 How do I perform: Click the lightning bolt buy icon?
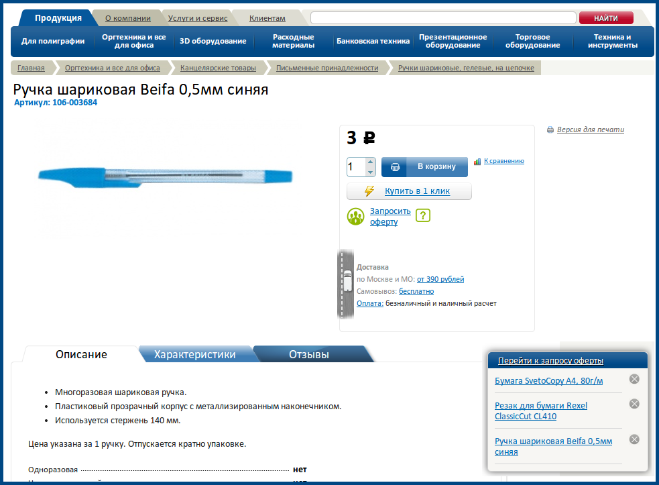369,191
